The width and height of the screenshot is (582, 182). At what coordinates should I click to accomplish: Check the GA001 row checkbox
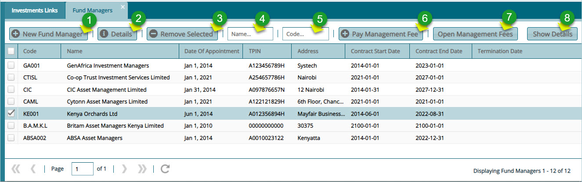coord(11,66)
